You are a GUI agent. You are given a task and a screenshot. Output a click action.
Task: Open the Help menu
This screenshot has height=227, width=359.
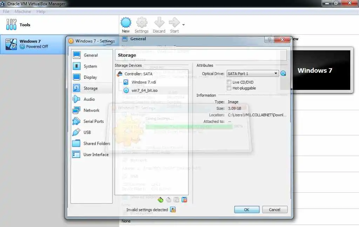pos(41,12)
